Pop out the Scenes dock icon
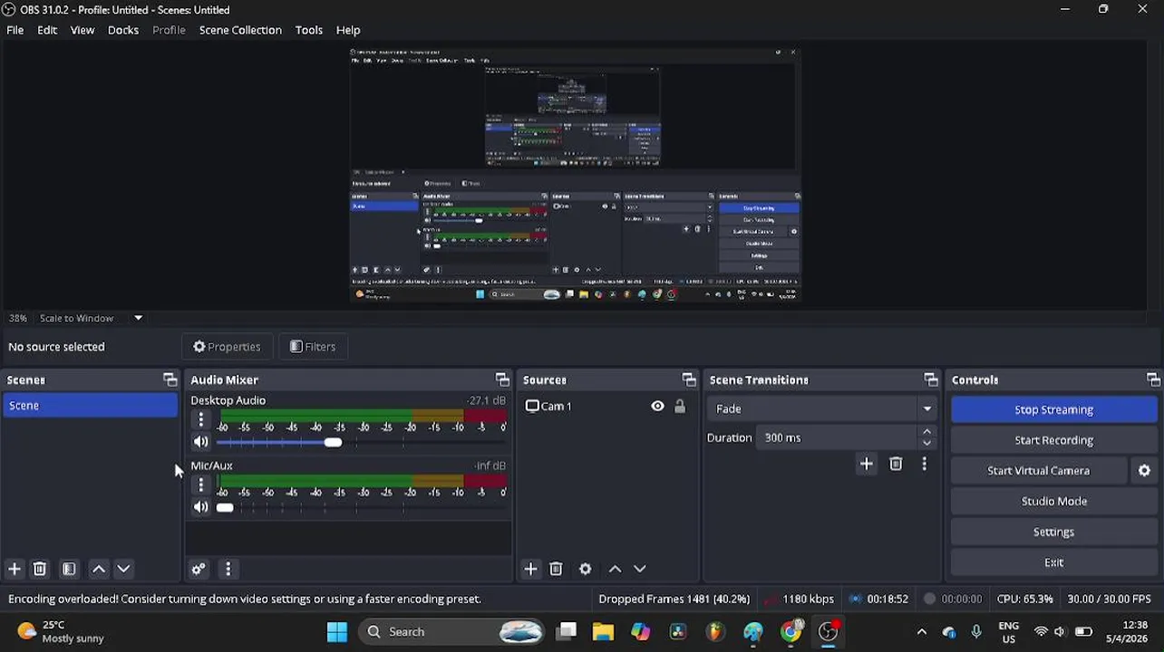This screenshot has height=652, width=1164. pyautogui.click(x=170, y=379)
